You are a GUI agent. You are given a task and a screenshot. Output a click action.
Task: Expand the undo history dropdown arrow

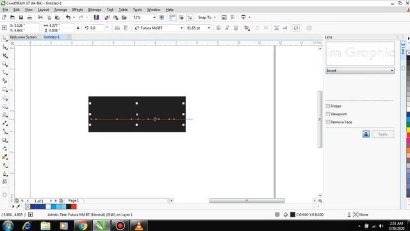point(74,17)
